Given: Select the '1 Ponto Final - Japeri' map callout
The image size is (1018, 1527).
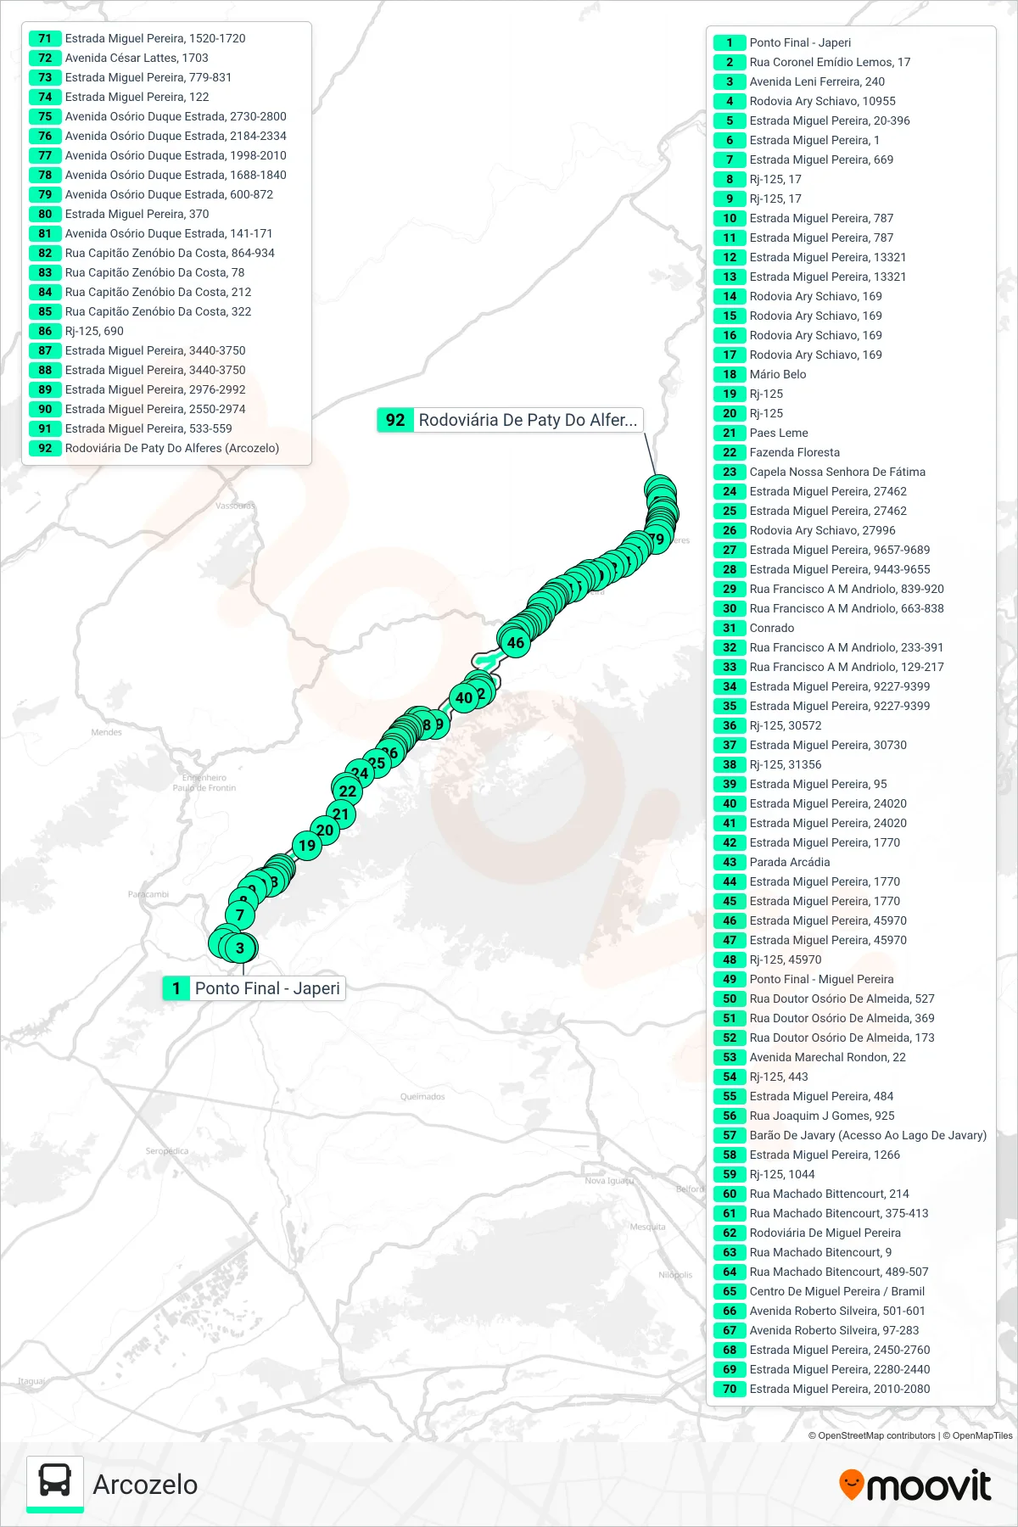Looking at the screenshot, I should point(254,988).
